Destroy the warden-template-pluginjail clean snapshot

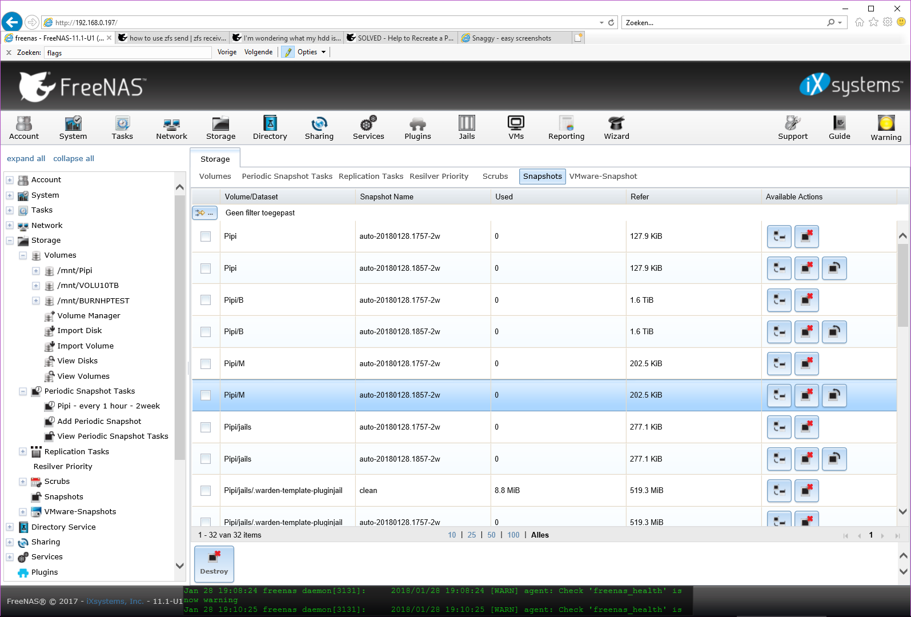coord(806,491)
